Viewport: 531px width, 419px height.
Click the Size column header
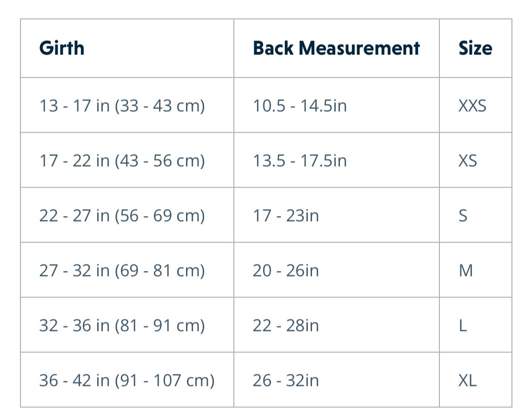click(475, 48)
